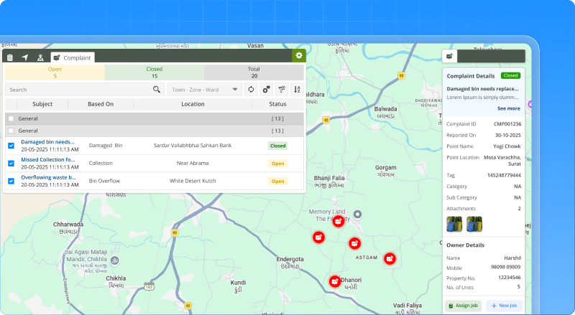The height and width of the screenshot is (315, 575).
Task: Open the Town - Zone - Ward dropdown
Action: coord(205,90)
